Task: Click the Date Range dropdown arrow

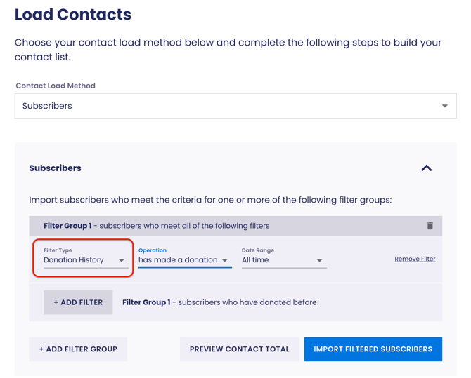Action: pos(319,260)
